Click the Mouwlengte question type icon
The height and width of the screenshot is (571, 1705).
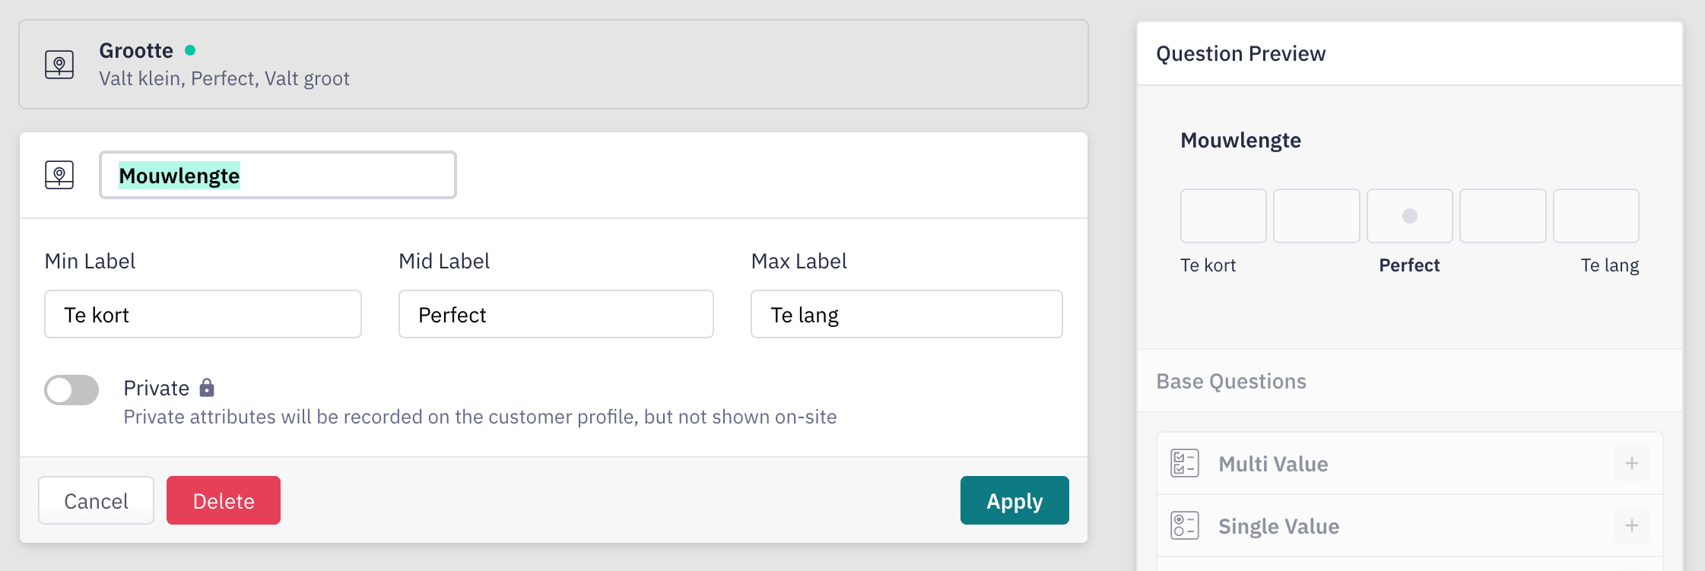tap(59, 175)
